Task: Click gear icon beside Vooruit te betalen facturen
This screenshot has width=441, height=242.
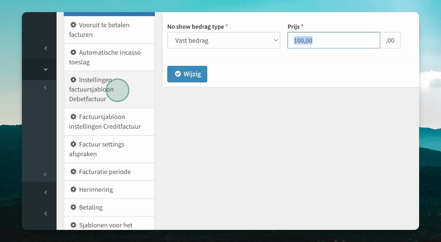Action: (73, 25)
